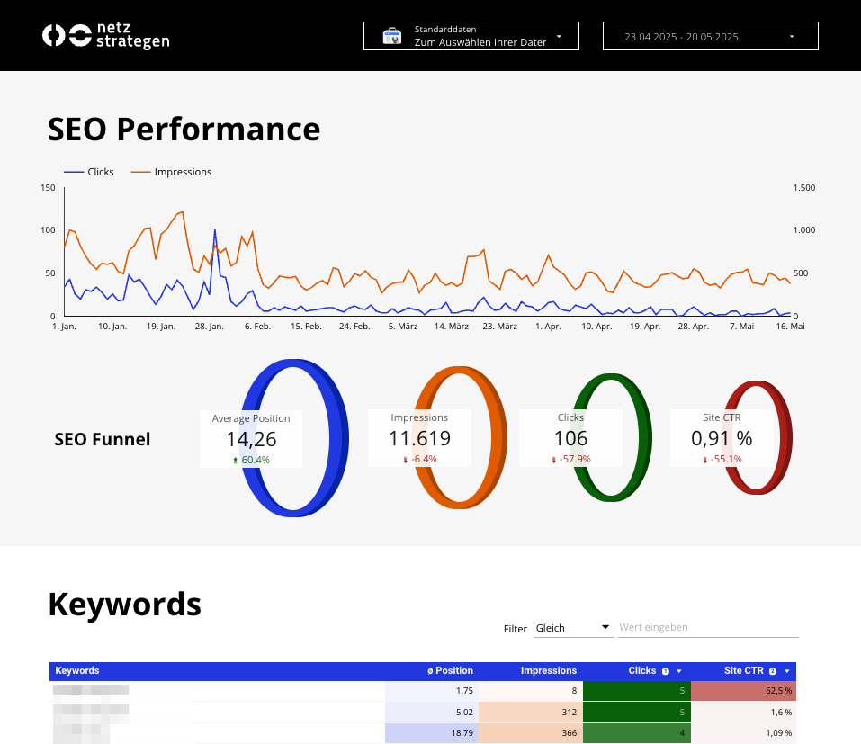Click the toolbox data source icon

391,35
